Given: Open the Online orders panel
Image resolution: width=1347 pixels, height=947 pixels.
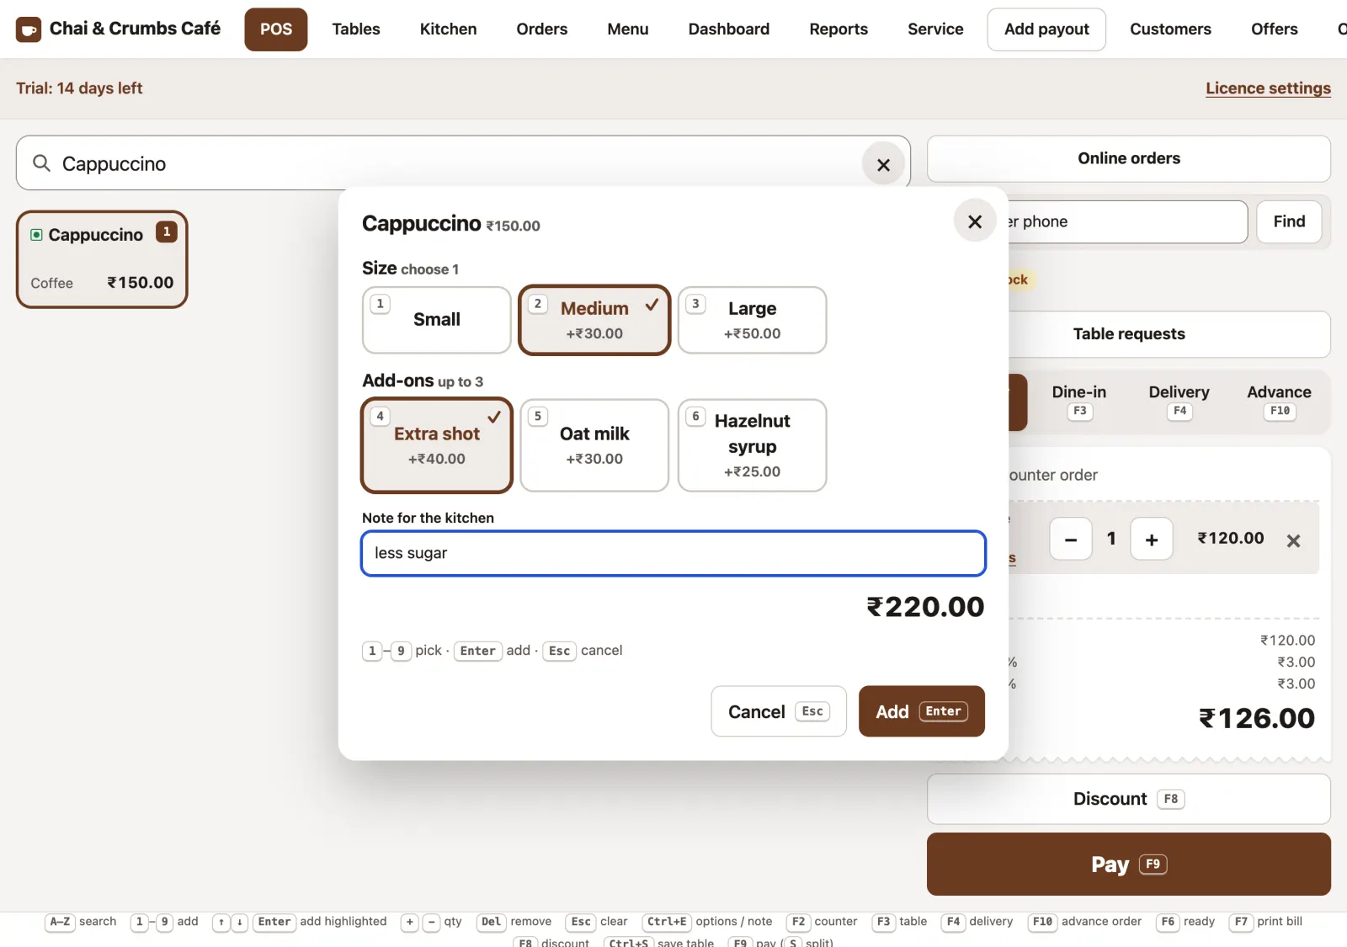Looking at the screenshot, I should pyautogui.click(x=1129, y=158).
